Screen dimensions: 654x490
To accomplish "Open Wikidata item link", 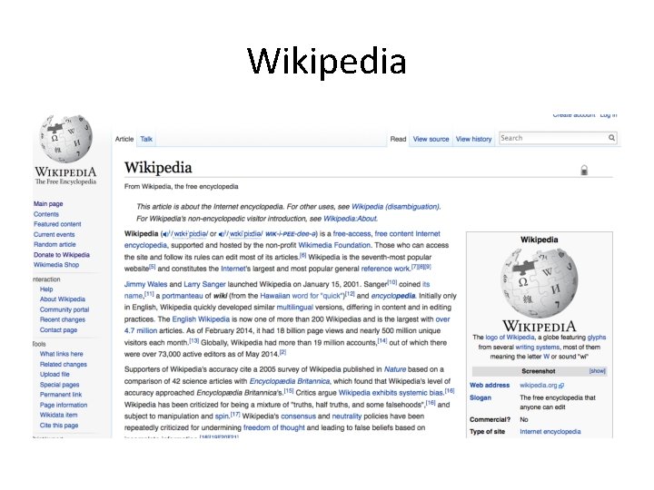I will [x=58, y=415].
